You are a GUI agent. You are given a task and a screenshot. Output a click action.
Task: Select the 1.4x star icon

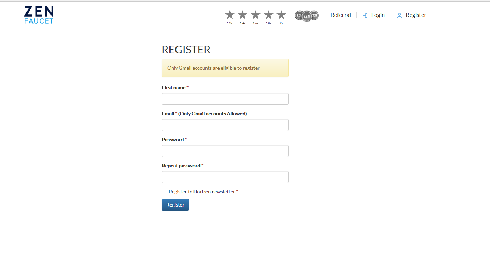(243, 15)
